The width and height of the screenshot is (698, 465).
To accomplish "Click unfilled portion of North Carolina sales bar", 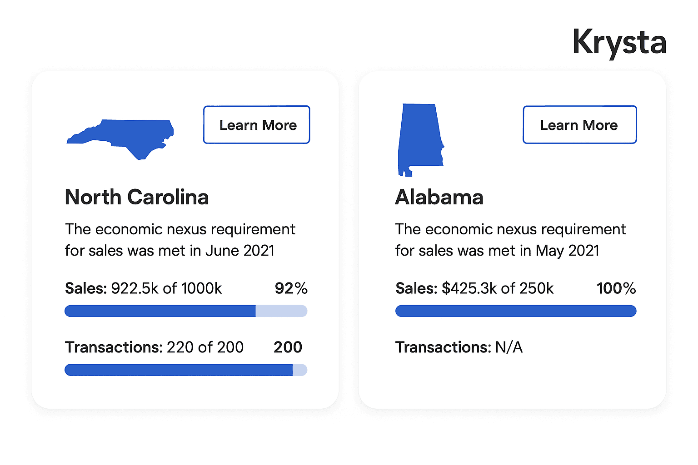I will pos(282,311).
